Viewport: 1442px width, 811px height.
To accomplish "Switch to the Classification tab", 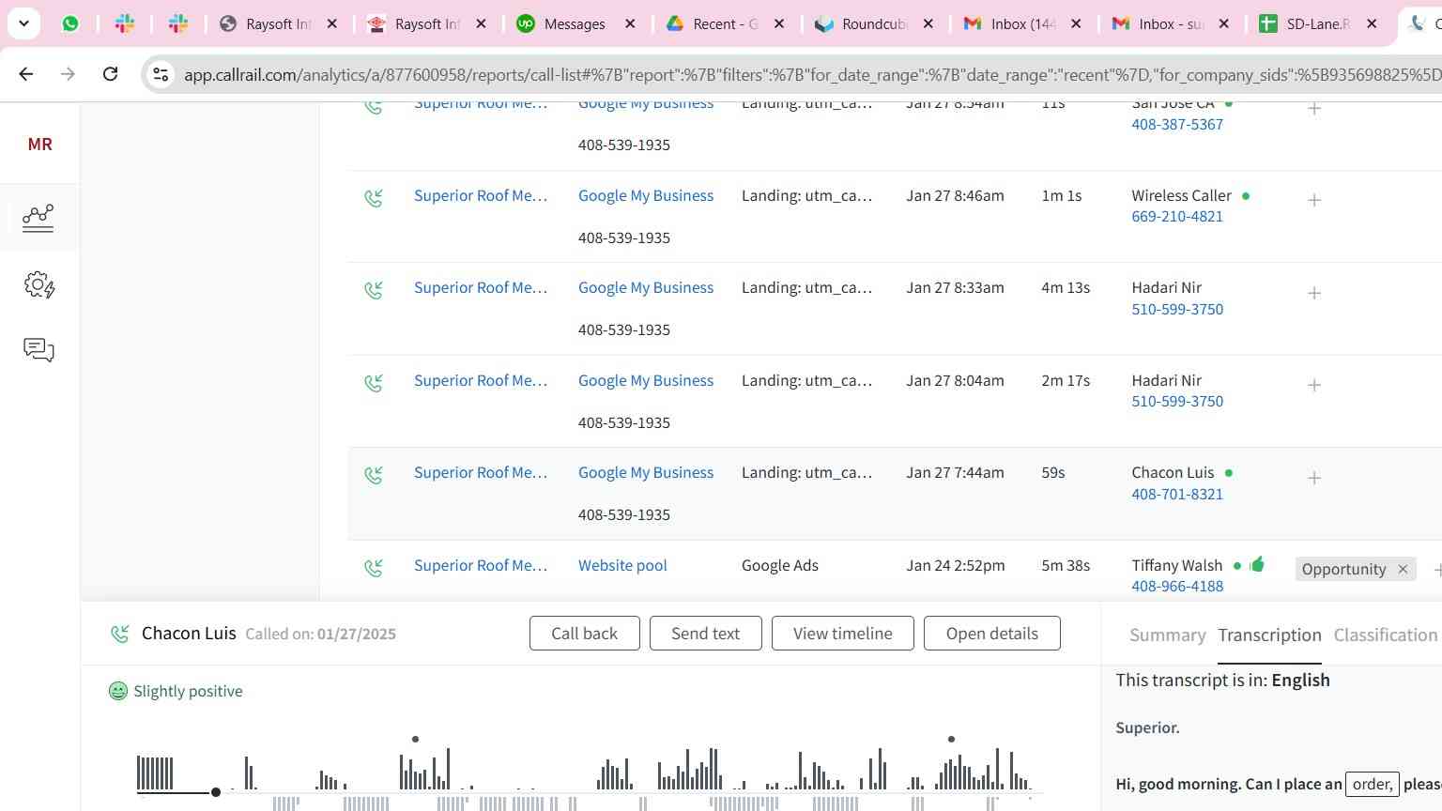I will (x=1385, y=635).
